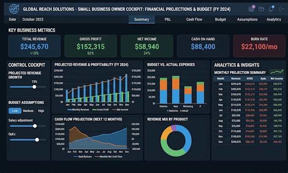
Task: Toggle the Monthly Net Cash Flow legend entry
Action: [x=108, y=157]
